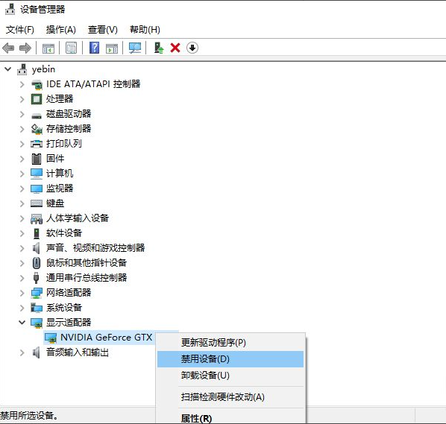Collapse the 显示适配器 tree node
Viewport: 446px width, 424px height.
(x=22, y=322)
